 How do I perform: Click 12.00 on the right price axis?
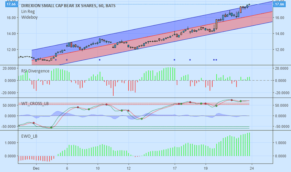279,50
